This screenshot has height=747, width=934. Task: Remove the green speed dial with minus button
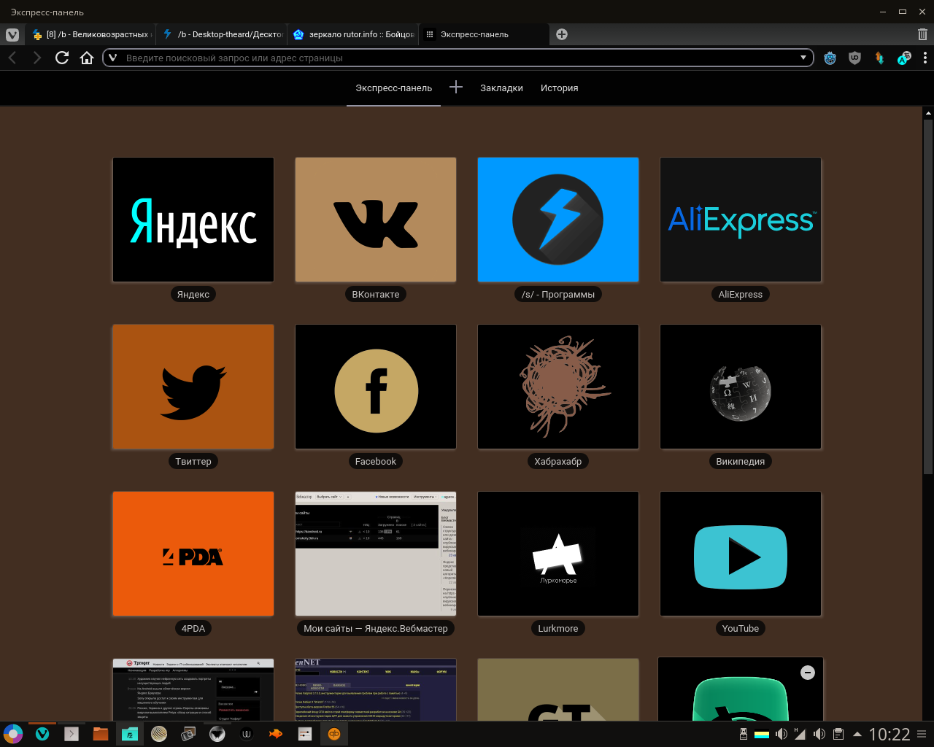pos(808,673)
